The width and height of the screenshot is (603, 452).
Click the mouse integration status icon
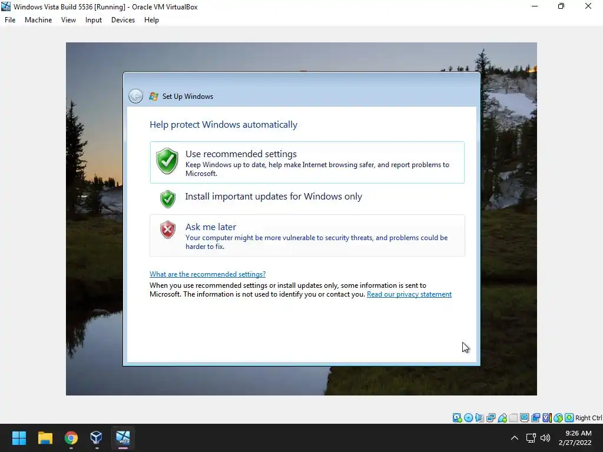(558, 418)
